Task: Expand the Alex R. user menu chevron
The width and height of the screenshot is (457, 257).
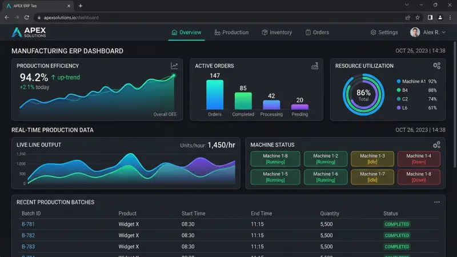Action: click(444, 33)
